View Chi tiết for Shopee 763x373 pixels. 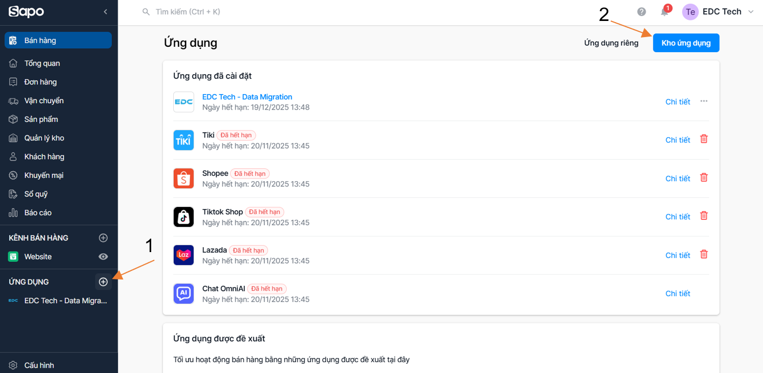click(x=678, y=178)
